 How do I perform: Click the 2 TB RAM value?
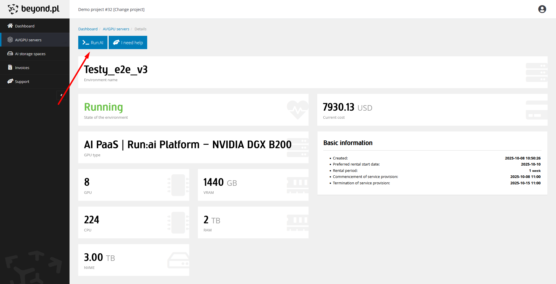[212, 220]
